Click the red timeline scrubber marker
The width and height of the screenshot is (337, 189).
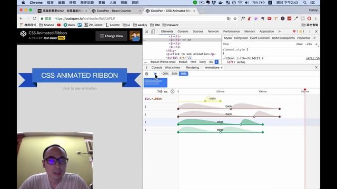click(x=305, y=90)
